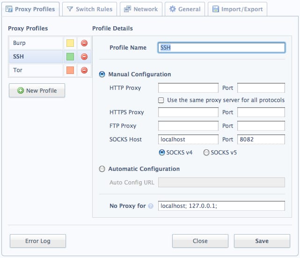This screenshot has width=300, height=258.
Task: Choose the Automatic Configuration radio button
Action: (x=102, y=169)
